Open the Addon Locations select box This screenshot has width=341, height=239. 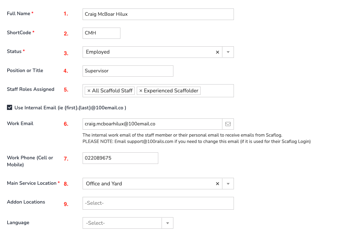tap(158, 203)
